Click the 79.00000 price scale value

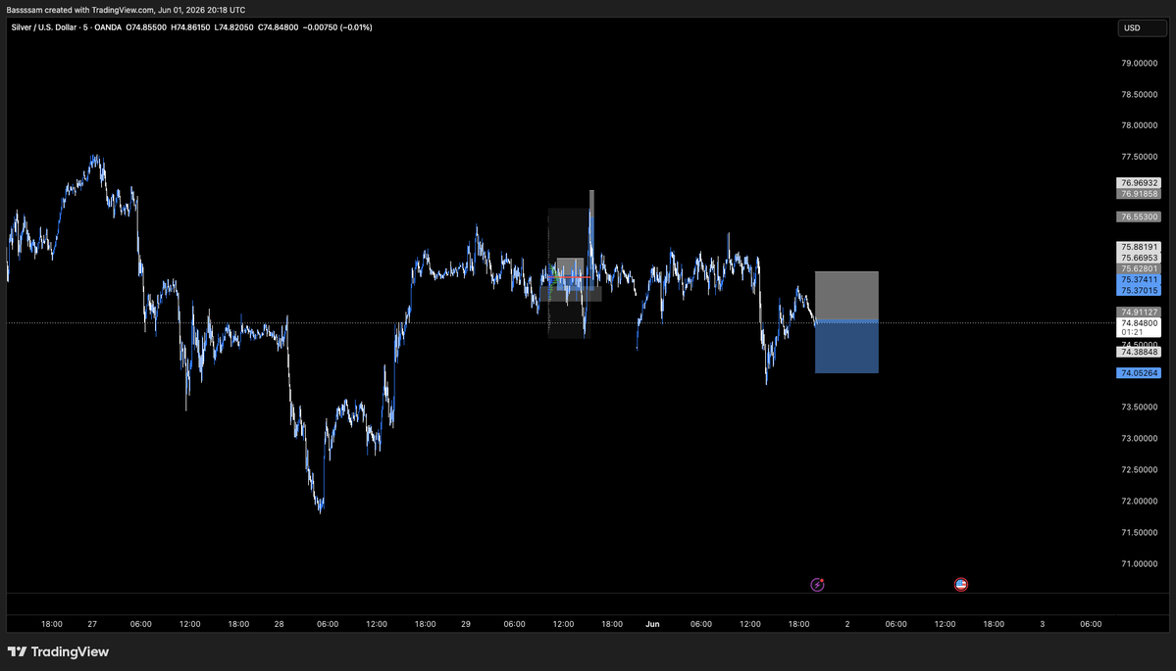click(1139, 63)
